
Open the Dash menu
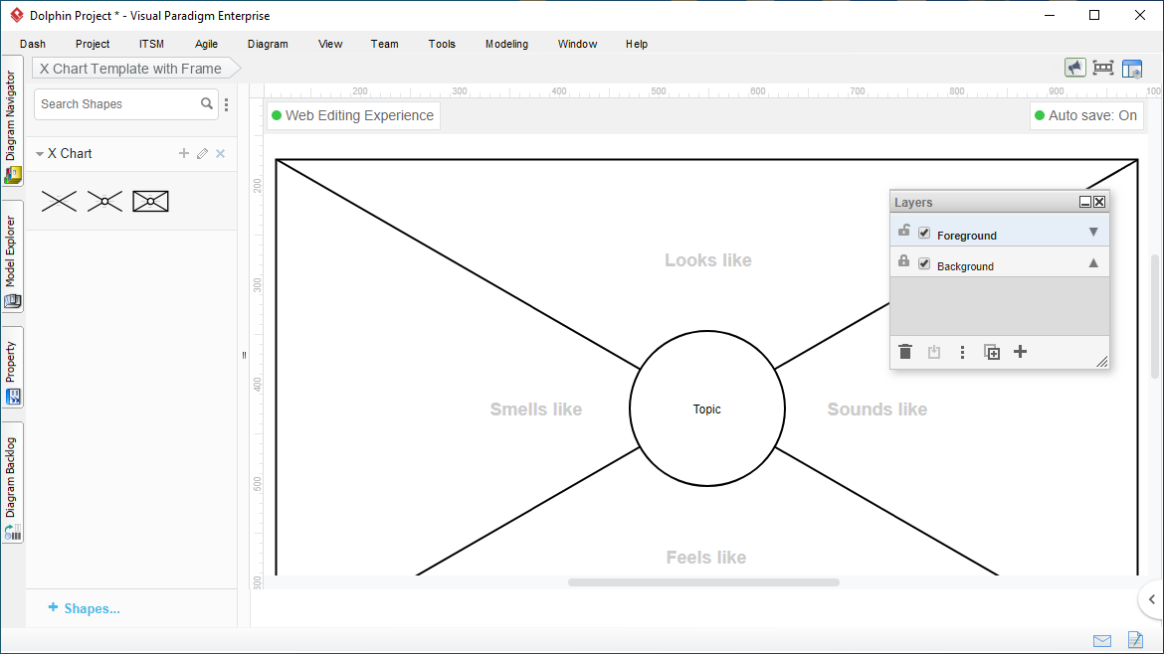(33, 44)
